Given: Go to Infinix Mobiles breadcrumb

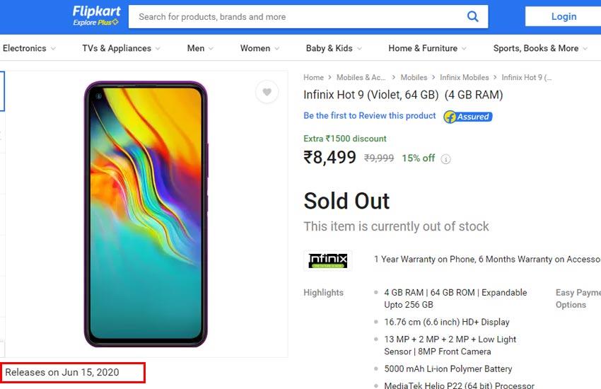Looking at the screenshot, I should (464, 77).
